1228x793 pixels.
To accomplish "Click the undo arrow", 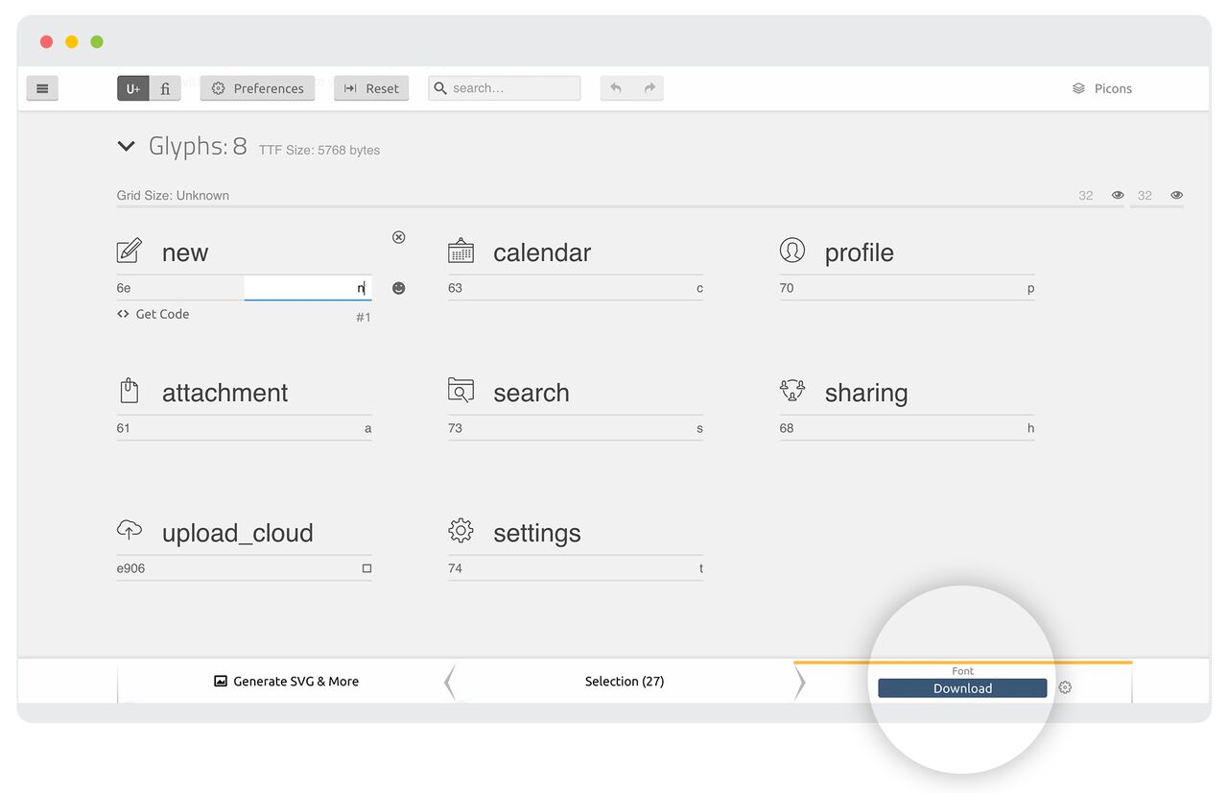I will [x=616, y=88].
